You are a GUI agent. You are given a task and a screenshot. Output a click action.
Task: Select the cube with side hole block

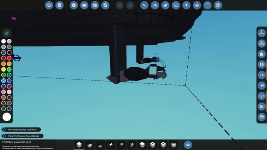pyautogui.click(x=142, y=145)
